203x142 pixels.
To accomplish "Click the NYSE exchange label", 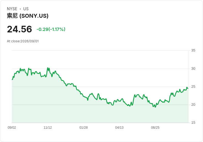I will pos(12,9).
